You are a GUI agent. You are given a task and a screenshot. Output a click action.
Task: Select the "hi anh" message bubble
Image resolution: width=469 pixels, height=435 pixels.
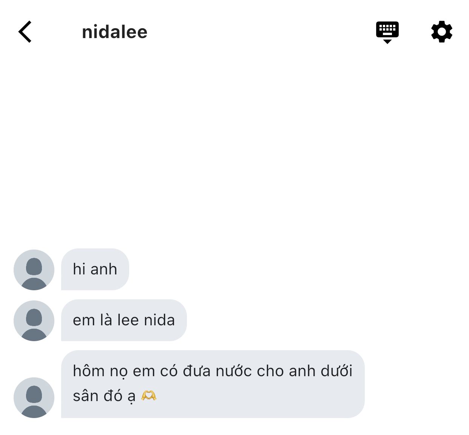(x=95, y=269)
